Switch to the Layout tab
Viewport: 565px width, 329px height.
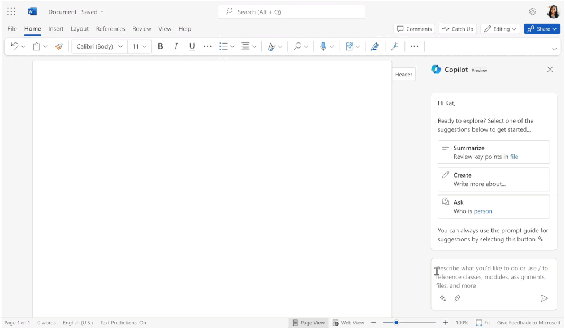[80, 28]
